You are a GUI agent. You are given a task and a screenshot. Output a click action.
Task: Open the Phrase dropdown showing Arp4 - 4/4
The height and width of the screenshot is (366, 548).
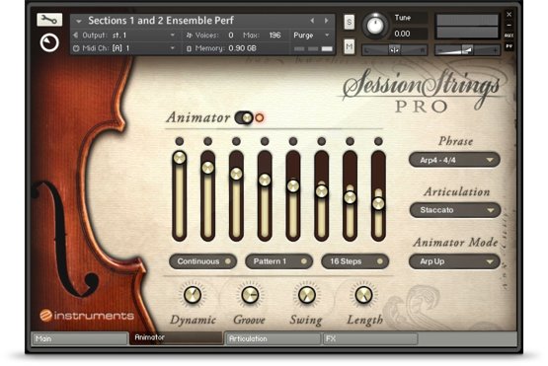(x=454, y=160)
